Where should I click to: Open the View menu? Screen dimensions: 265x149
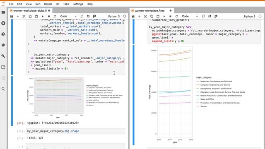point(29,4)
